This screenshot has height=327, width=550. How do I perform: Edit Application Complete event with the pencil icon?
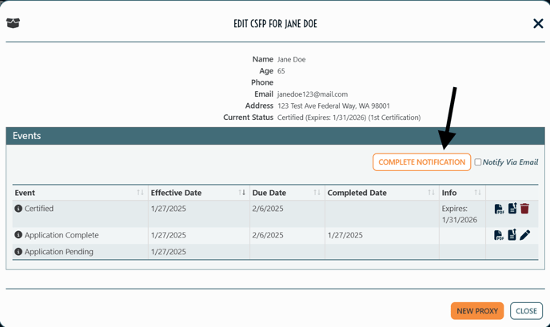(524, 235)
